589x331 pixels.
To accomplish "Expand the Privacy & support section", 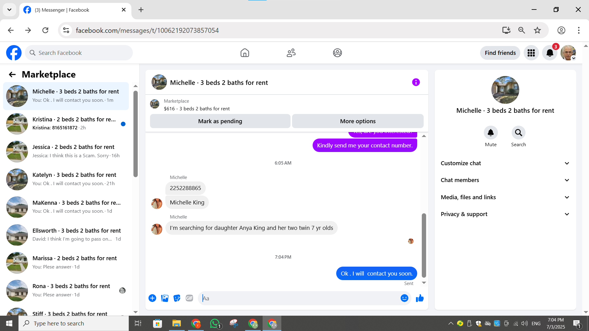I will coord(505,214).
